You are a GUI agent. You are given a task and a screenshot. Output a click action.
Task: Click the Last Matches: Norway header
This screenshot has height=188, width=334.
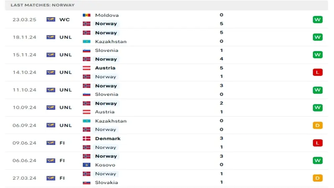(x=43, y=5)
